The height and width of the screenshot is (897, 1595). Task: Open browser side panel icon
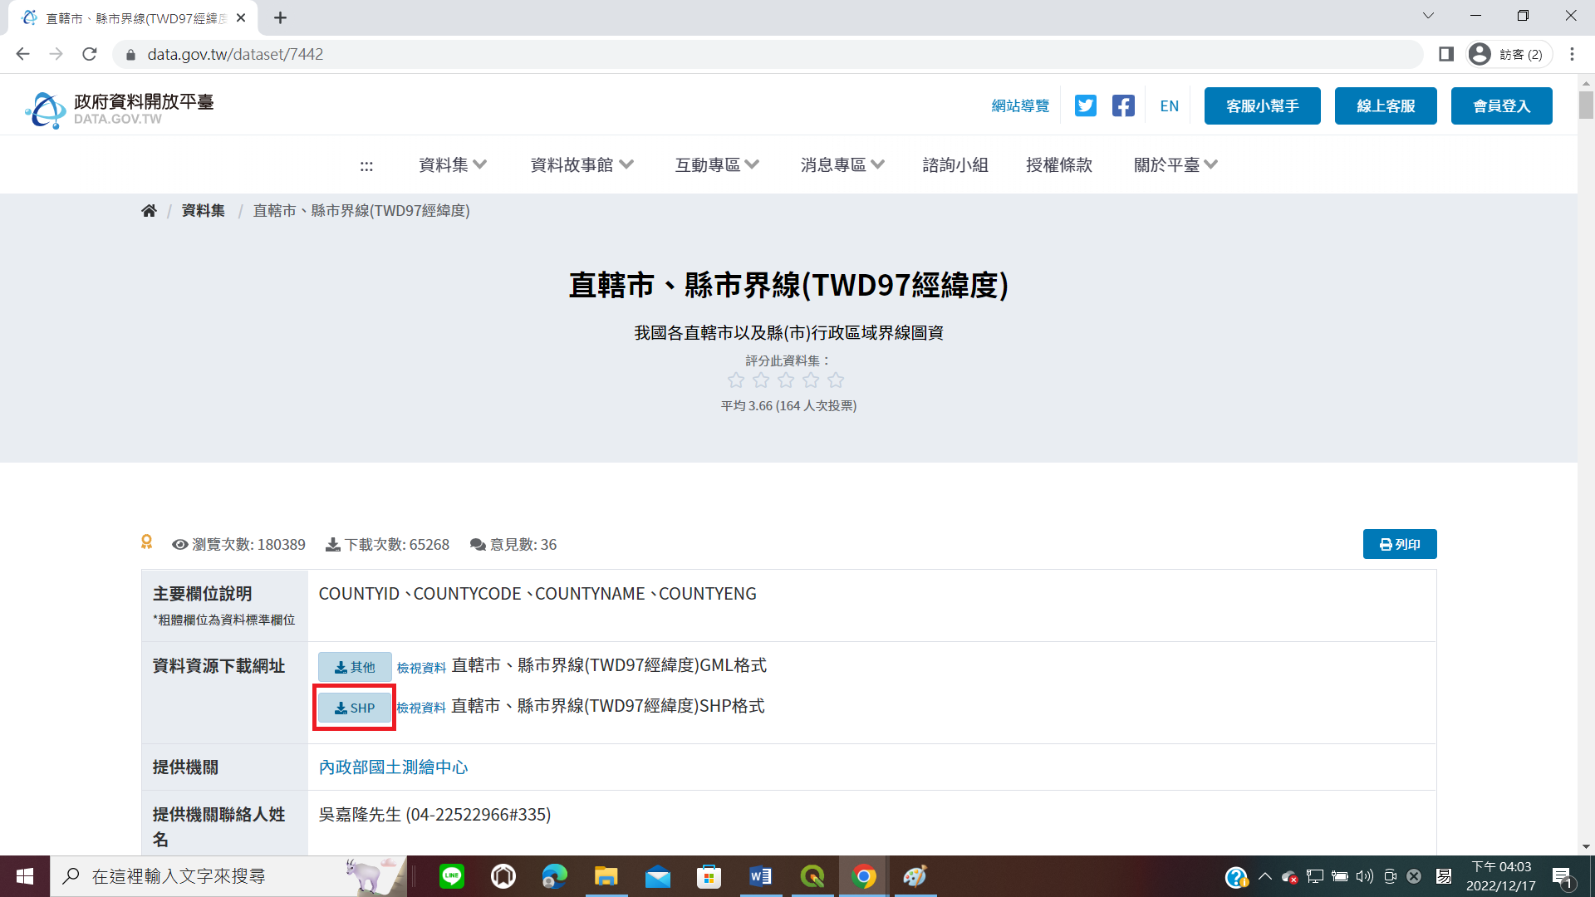point(1446,54)
